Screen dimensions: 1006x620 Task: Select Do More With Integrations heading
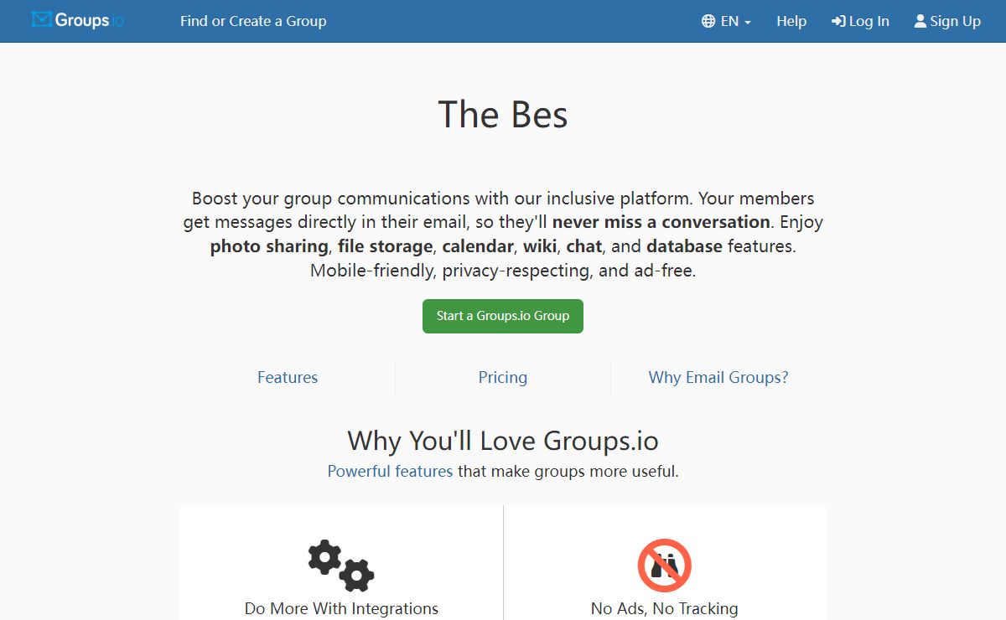341,609
